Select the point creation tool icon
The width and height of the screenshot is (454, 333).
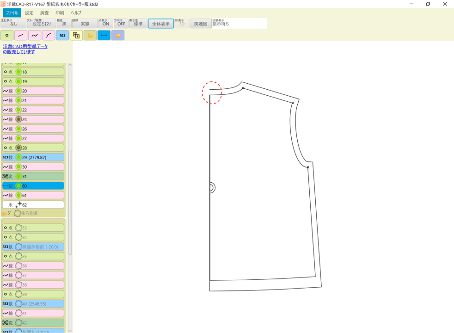[7, 35]
